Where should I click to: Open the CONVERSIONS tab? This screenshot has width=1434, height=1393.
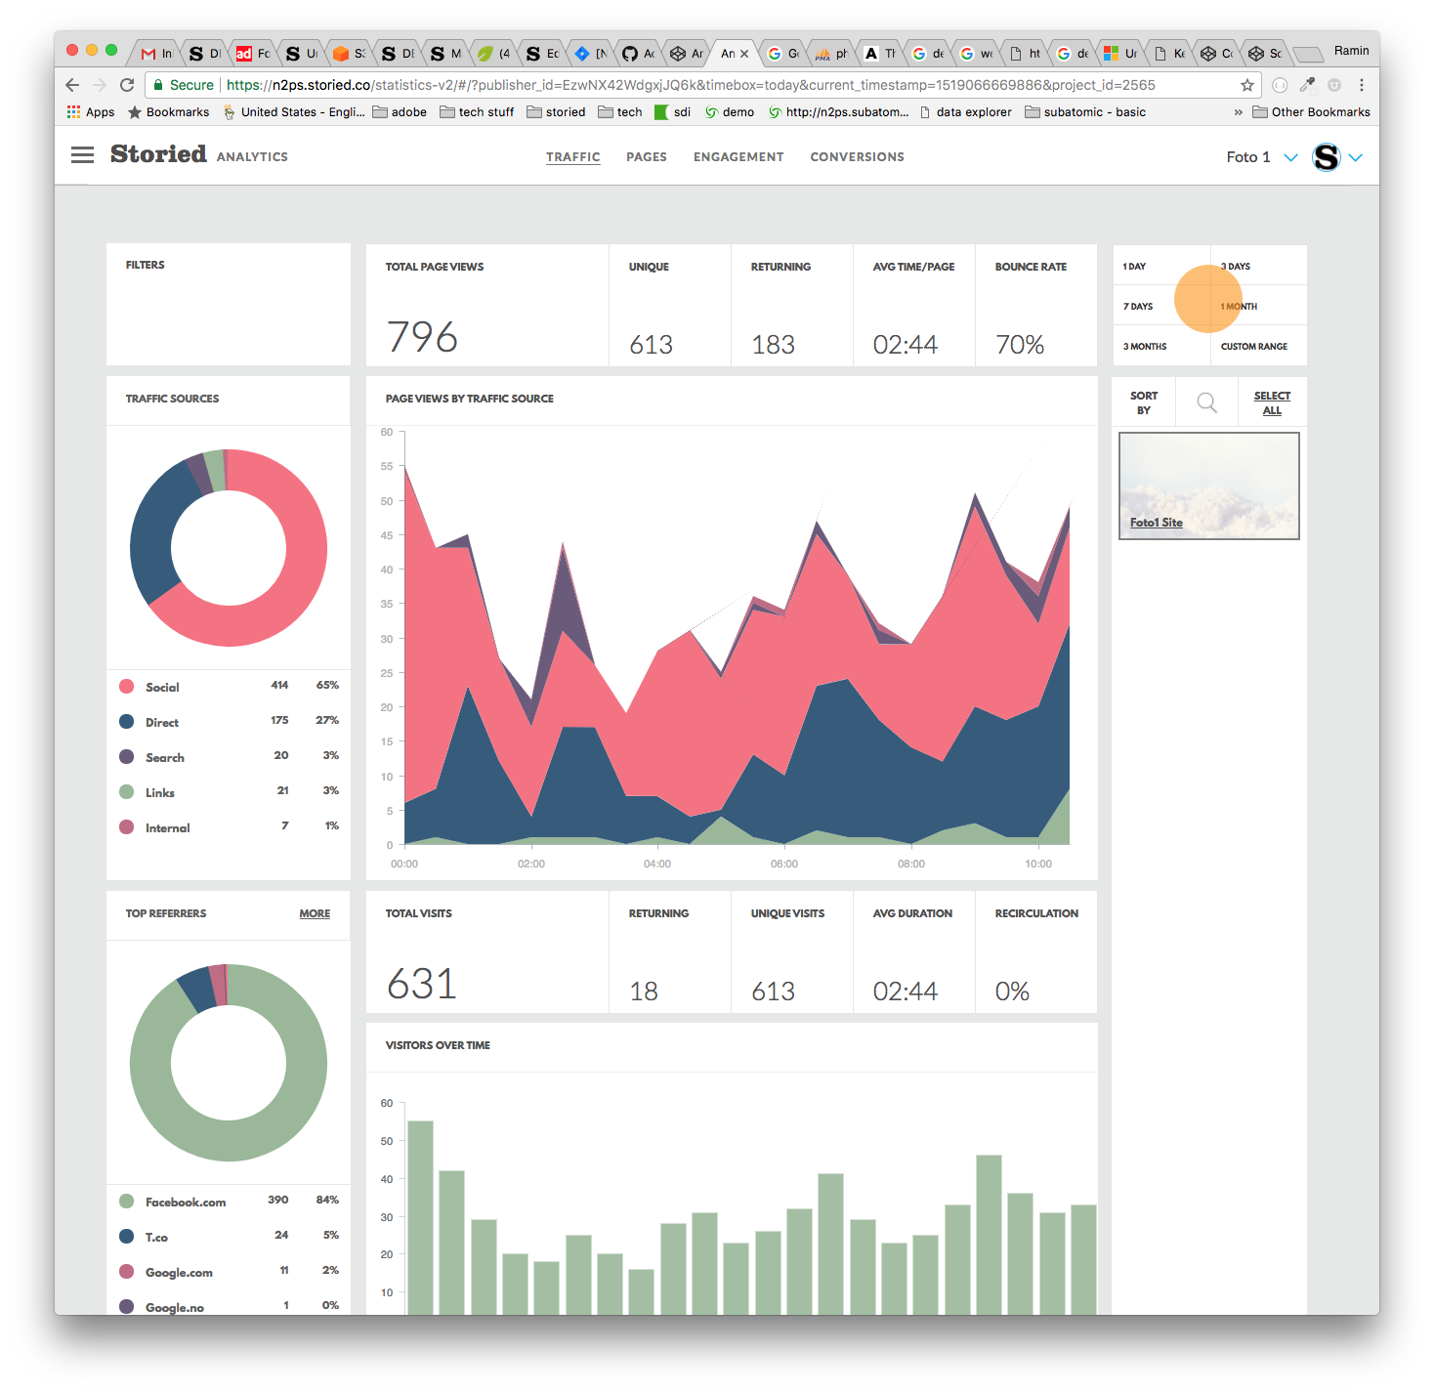tap(857, 156)
